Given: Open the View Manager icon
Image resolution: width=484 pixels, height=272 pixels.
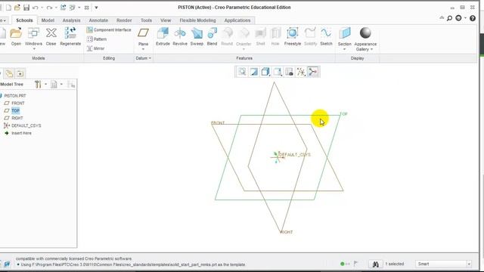Looking at the screenshot, I should (289, 72).
